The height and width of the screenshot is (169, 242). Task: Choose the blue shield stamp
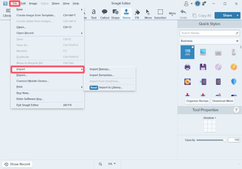click(234, 82)
